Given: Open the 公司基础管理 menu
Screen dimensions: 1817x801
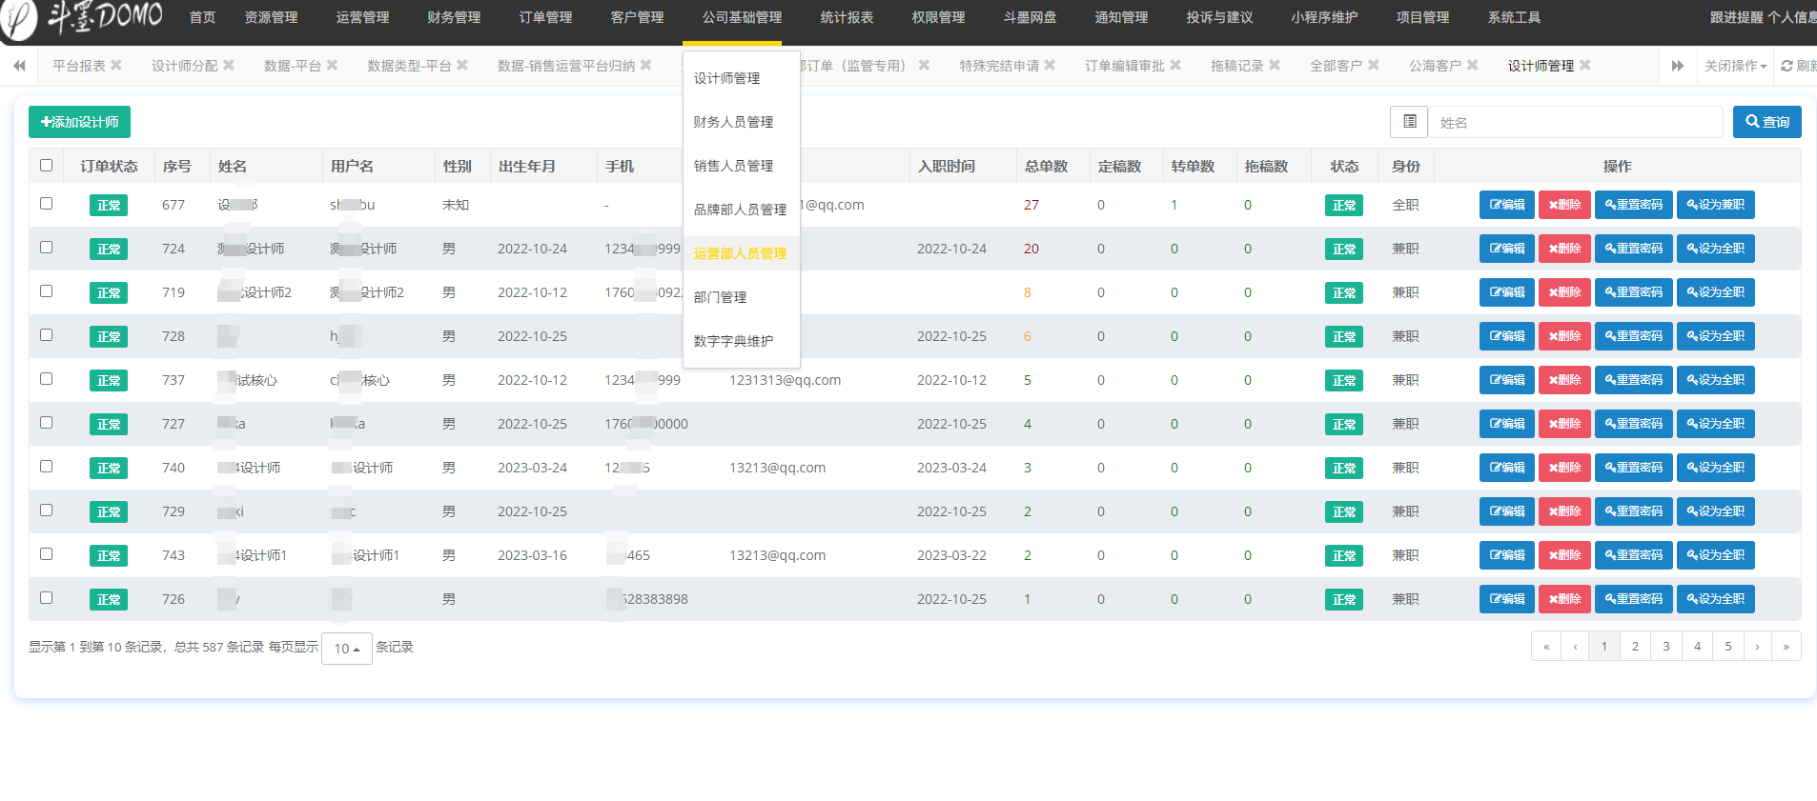Looking at the screenshot, I should (742, 18).
